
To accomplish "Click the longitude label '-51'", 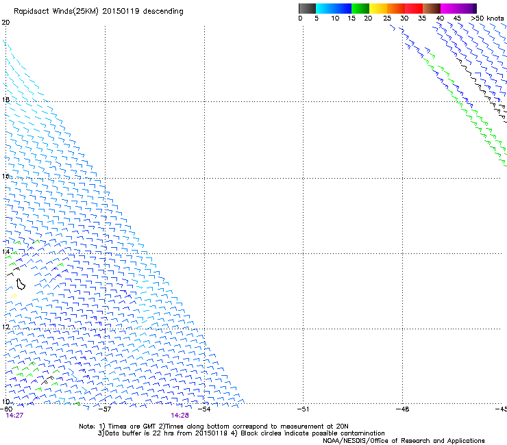I will pos(303,409).
